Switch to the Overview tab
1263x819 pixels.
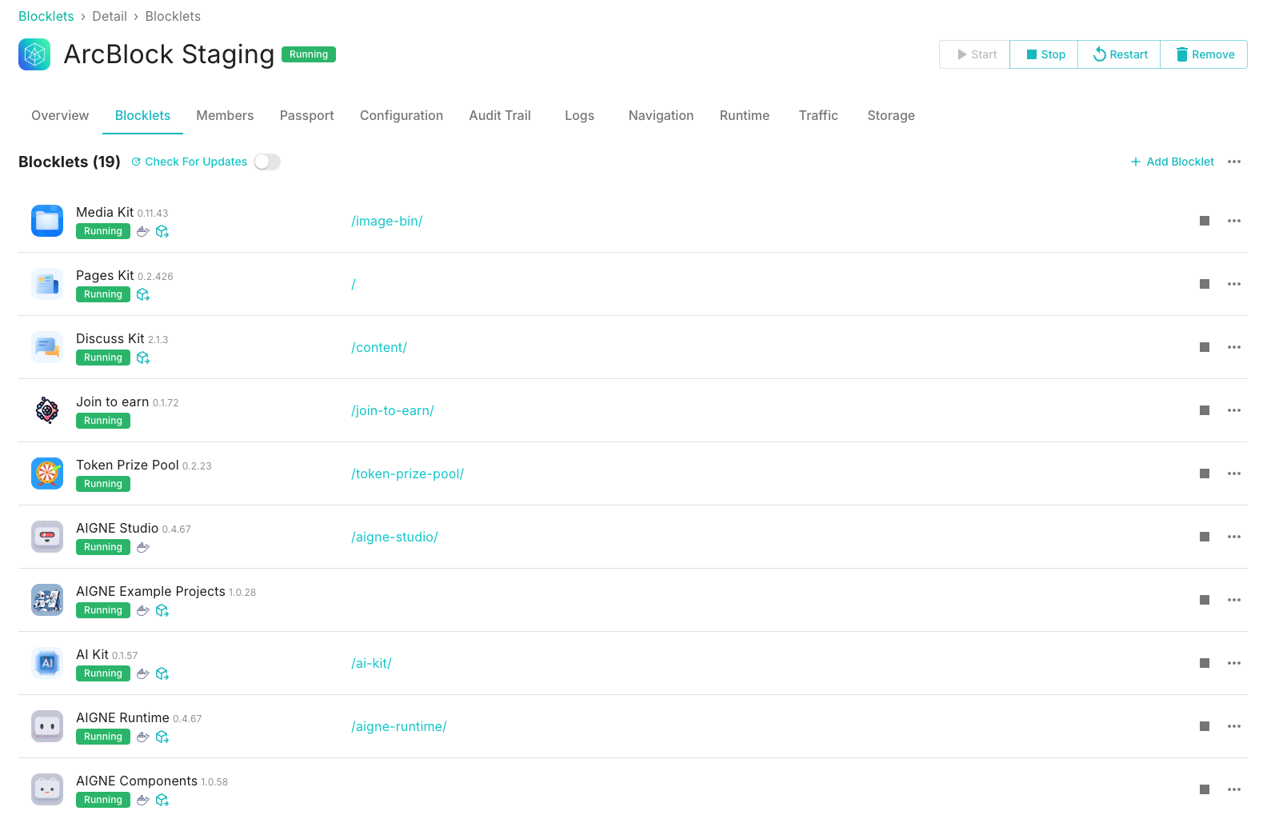click(x=60, y=115)
